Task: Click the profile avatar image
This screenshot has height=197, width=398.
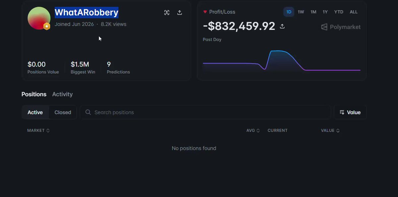Action: 39,18
